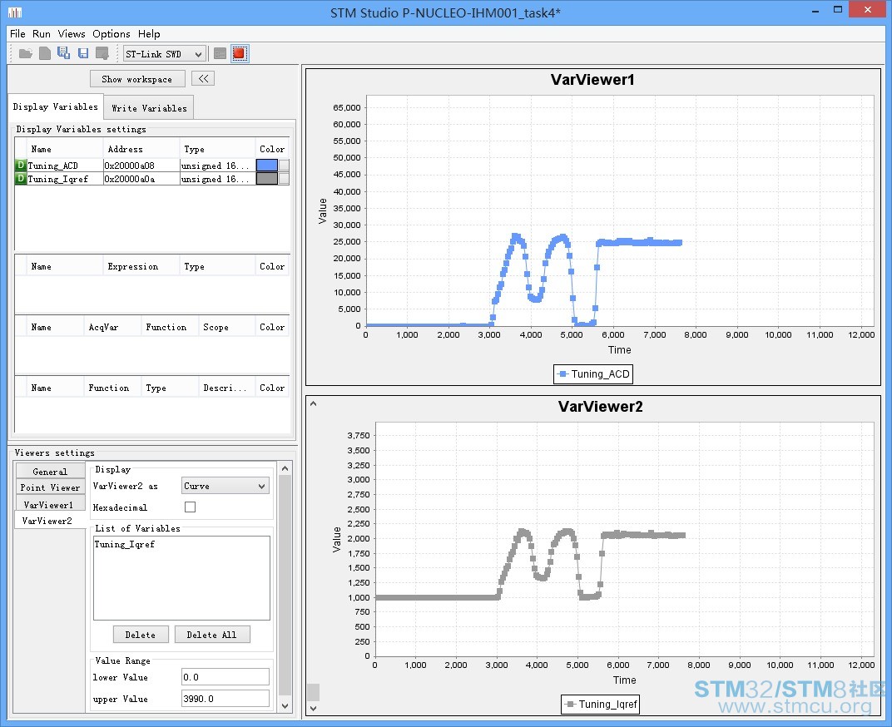892x727 pixels.
Task: Click the Tuning_Iqref legend in VarViewer2
Action: tap(601, 704)
